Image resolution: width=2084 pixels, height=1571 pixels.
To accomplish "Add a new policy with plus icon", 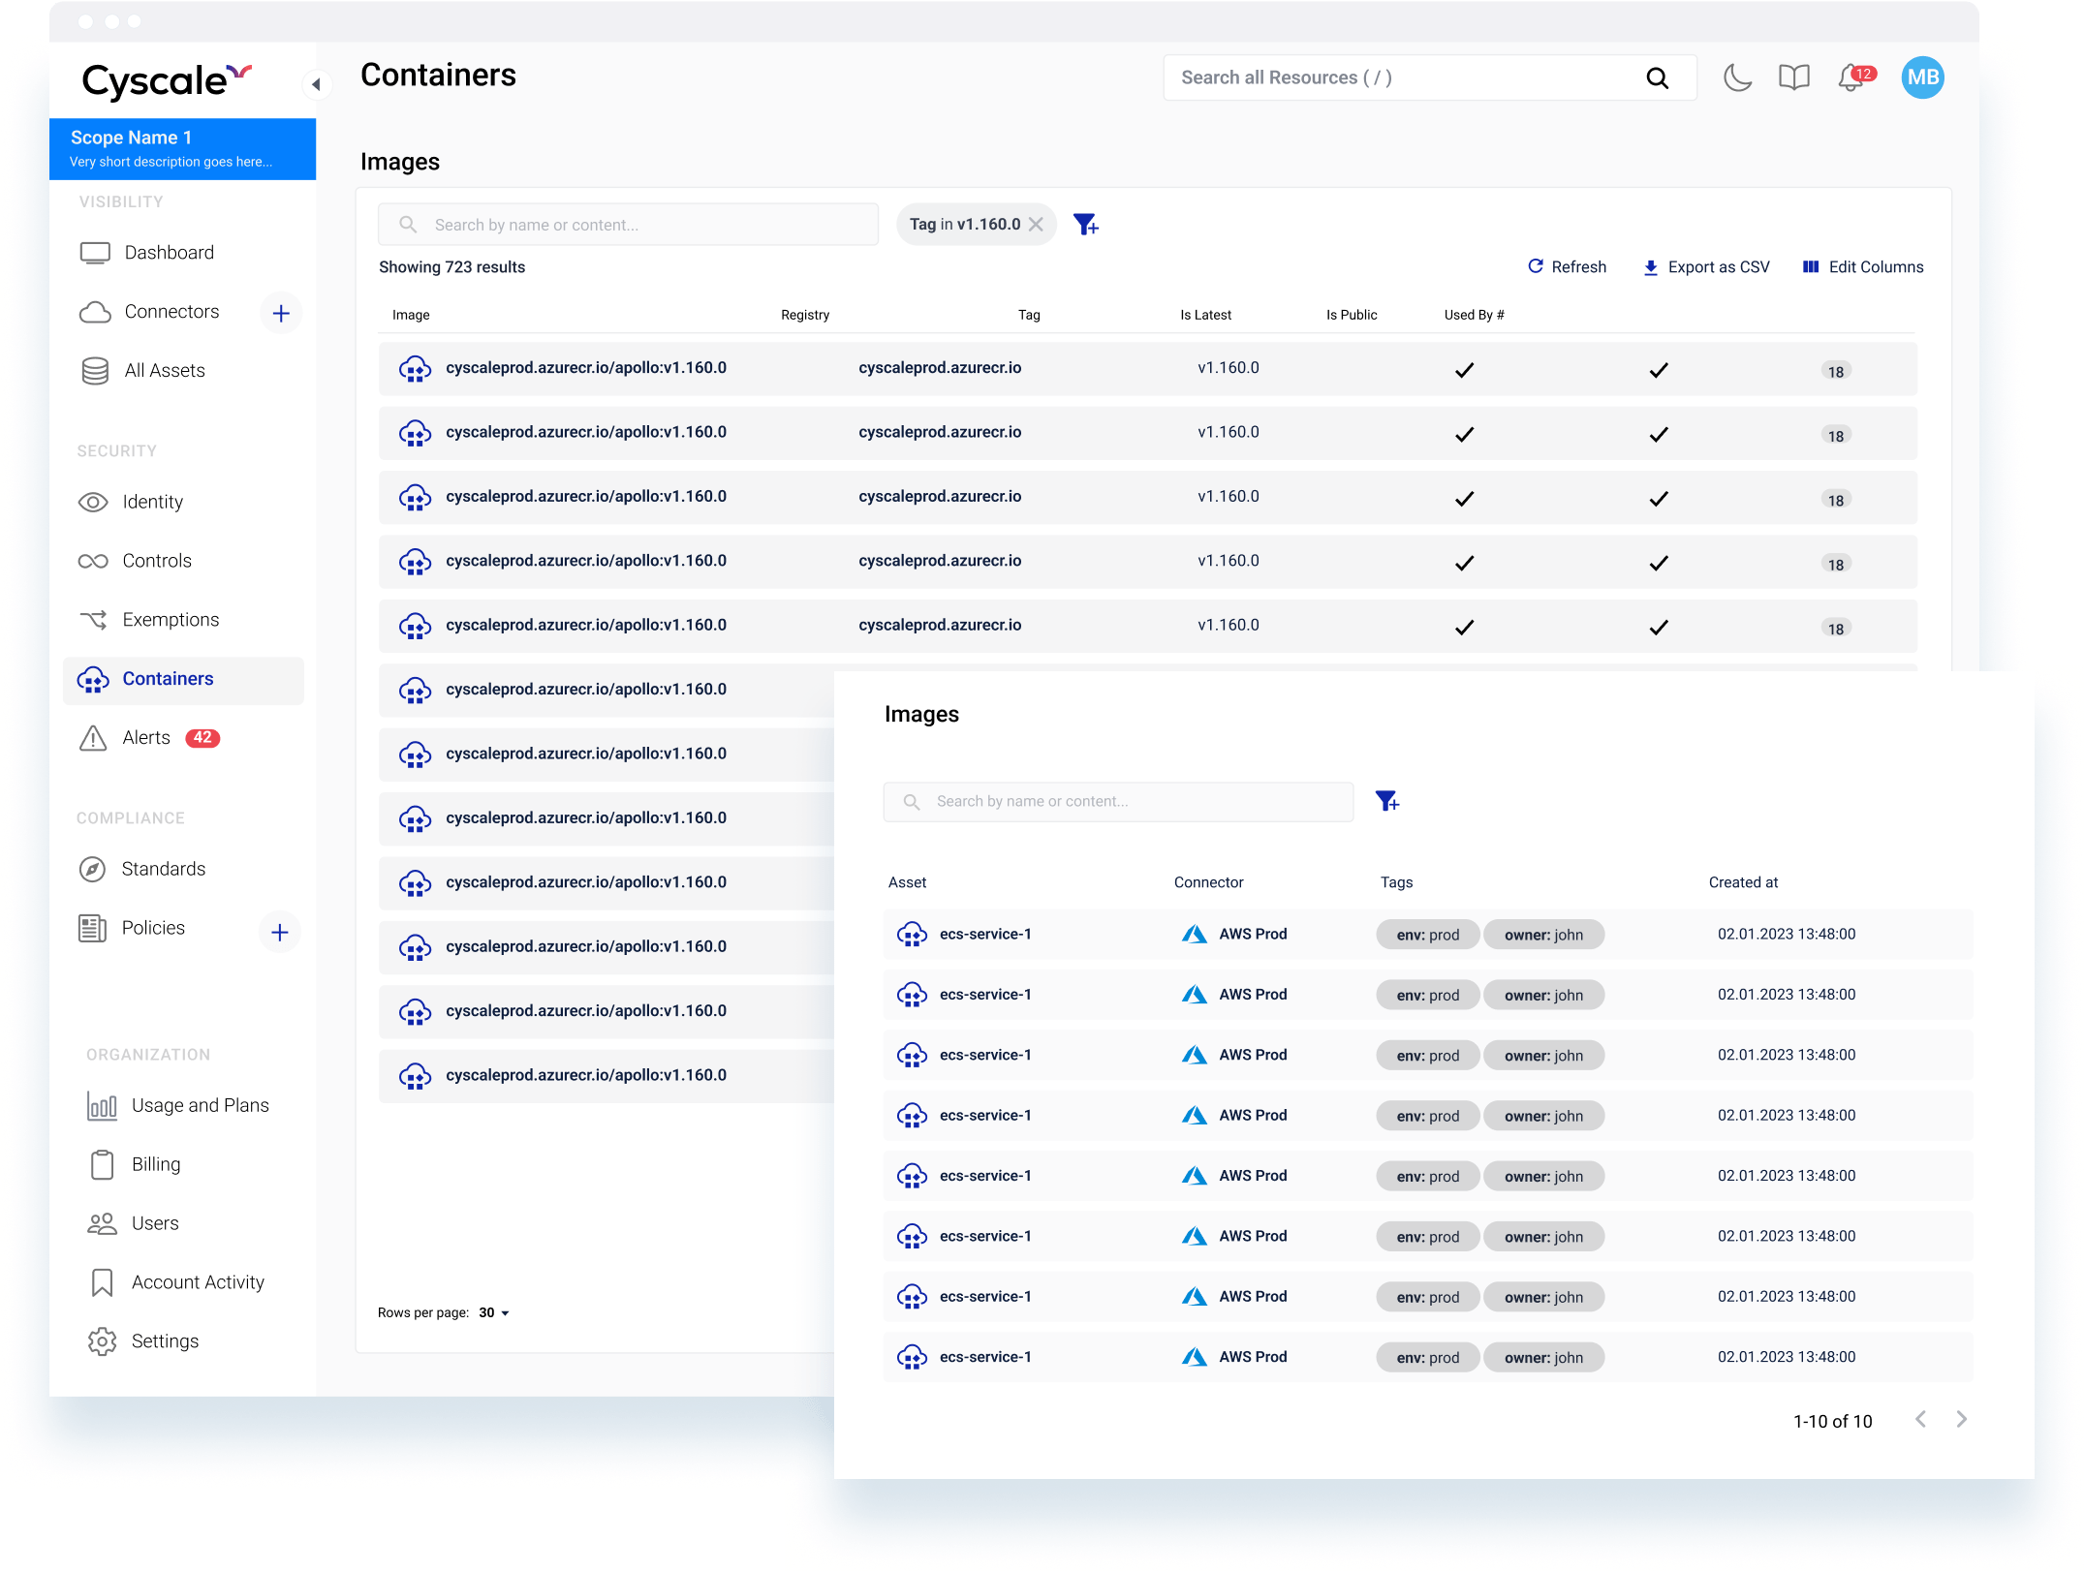I will 280,932.
